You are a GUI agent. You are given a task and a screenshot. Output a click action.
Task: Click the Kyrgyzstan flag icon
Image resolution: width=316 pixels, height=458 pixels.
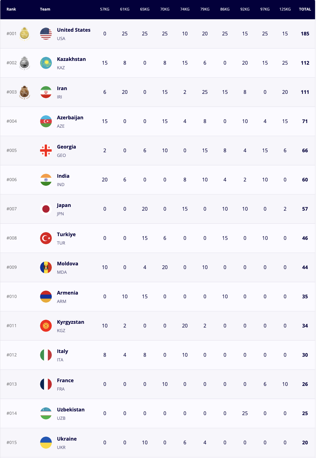[x=46, y=326]
